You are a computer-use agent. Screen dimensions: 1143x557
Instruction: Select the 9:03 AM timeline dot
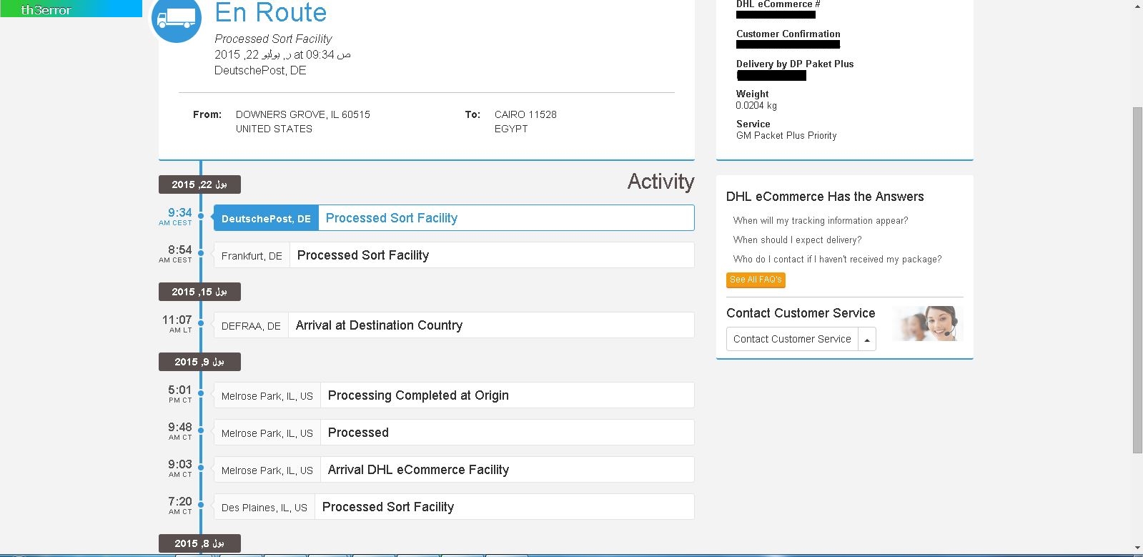tap(201, 468)
